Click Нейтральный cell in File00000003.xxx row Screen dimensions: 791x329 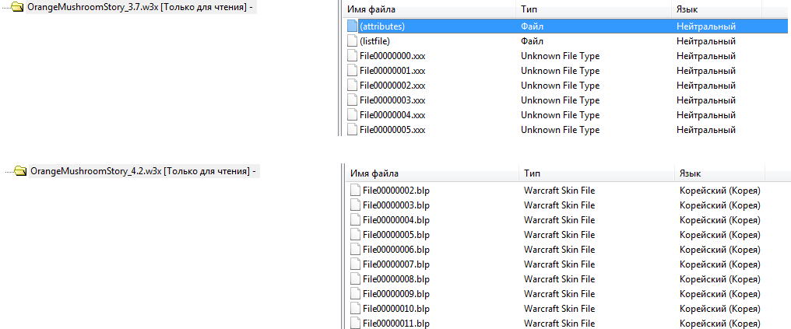tap(706, 100)
